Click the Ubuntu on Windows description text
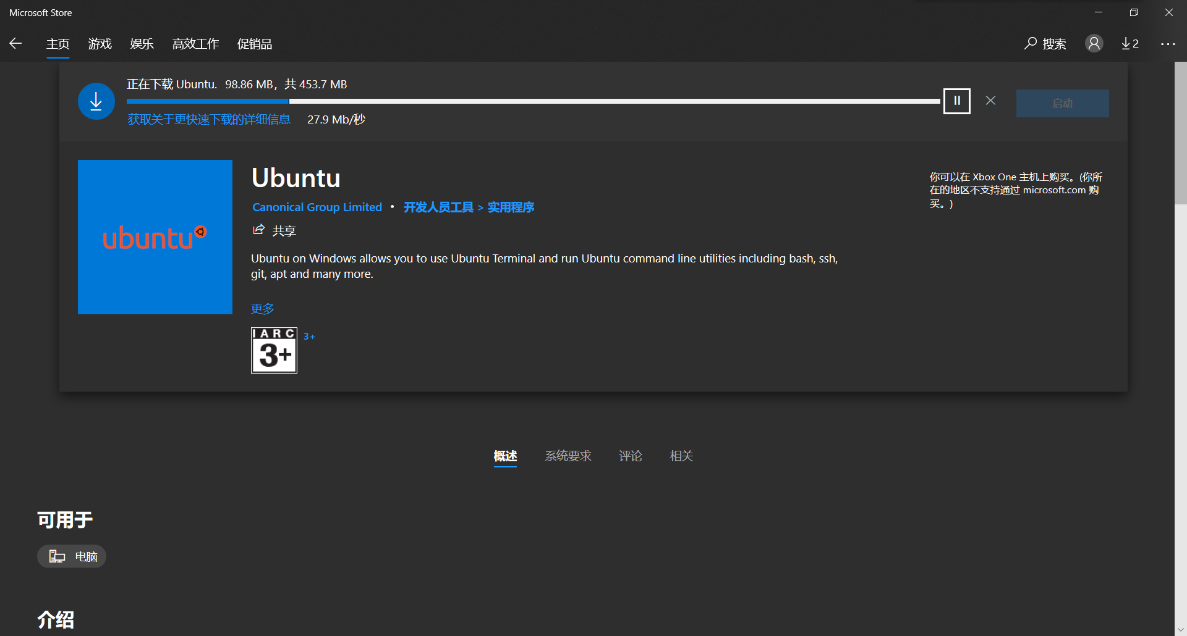The height and width of the screenshot is (636, 1187). [544, 266]
